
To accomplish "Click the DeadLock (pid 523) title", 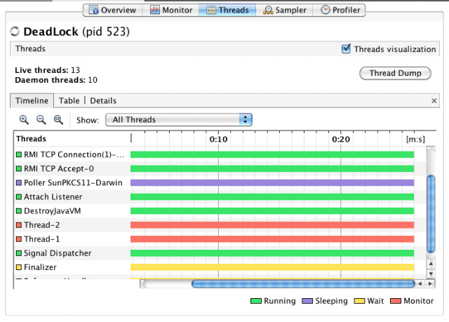I will tap(76, 32).
